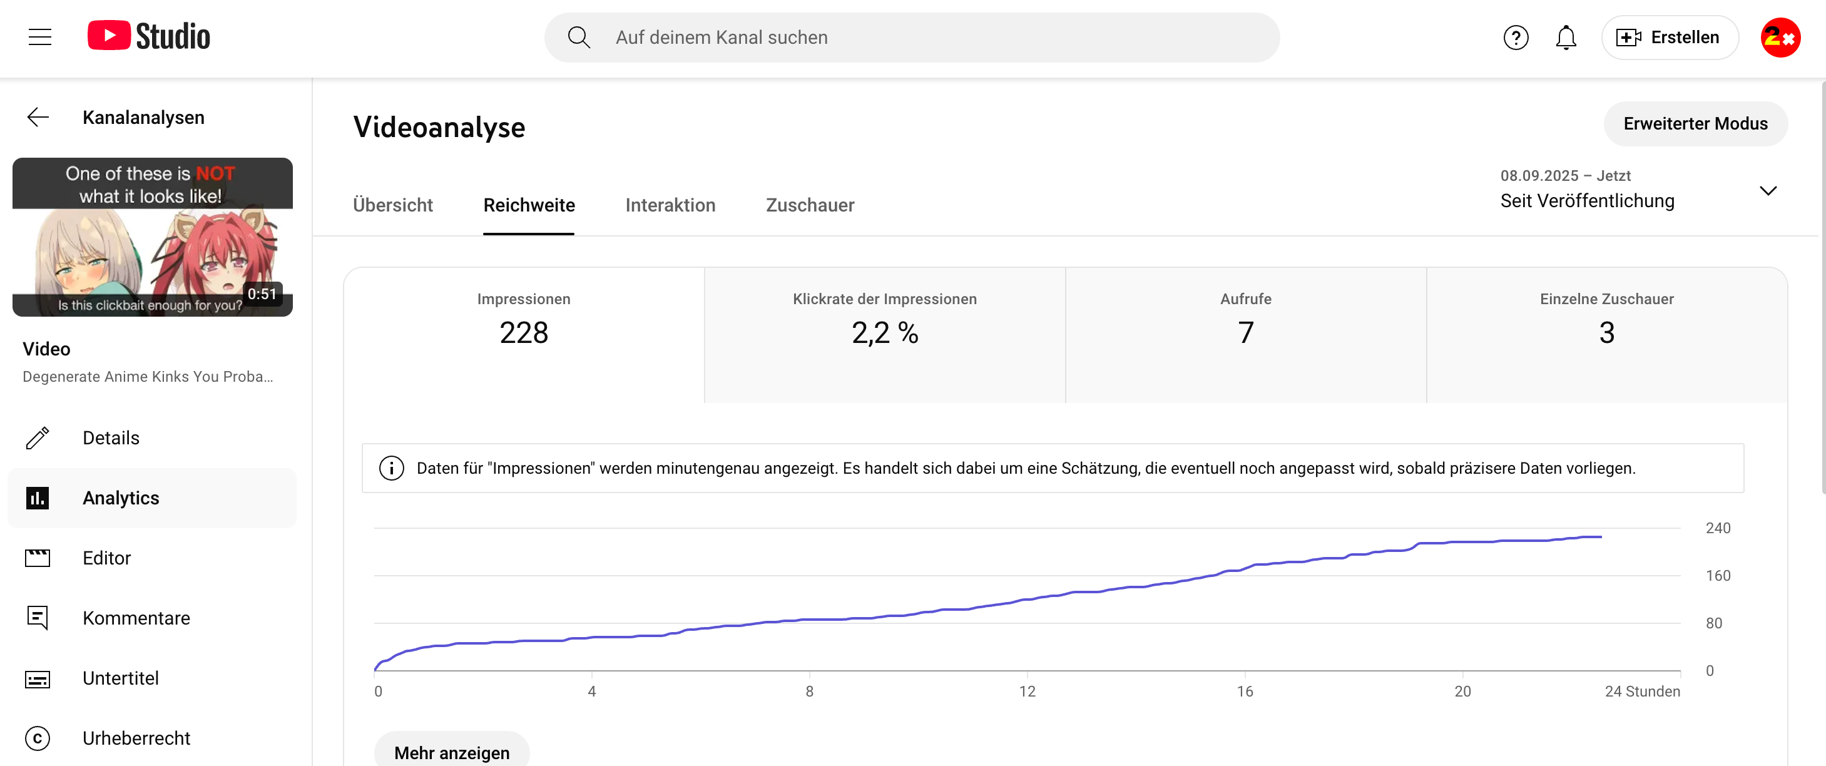1826x766 pixels.
Task: Open the Editor clapperboard icon
Action: (38, 558)
